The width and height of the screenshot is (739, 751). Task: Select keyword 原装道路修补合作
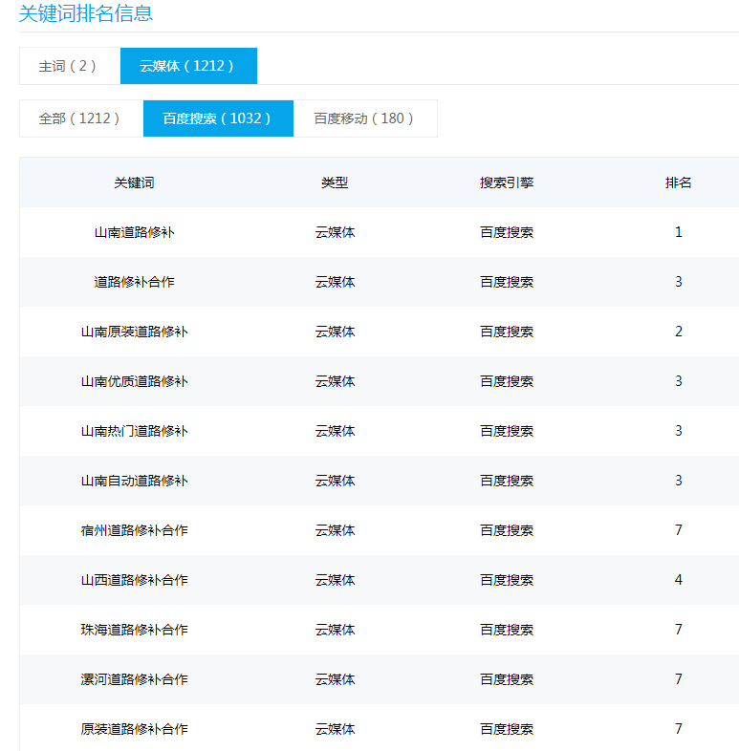(134, 729)
